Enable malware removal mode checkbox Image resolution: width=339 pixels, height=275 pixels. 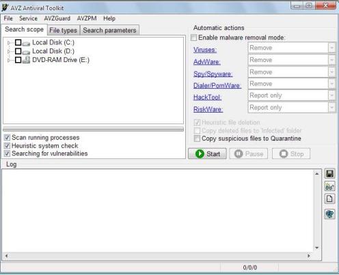[x=193, y=38]
